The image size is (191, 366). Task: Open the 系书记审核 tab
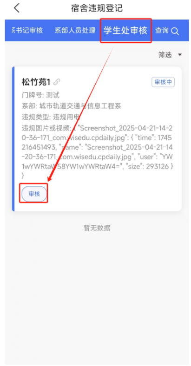pyautogui.click(x=27, y=31)
